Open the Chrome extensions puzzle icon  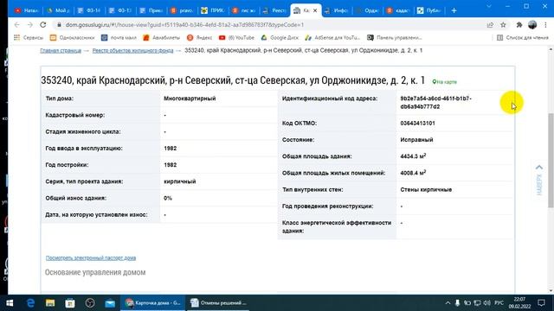(x=519, y=25)
